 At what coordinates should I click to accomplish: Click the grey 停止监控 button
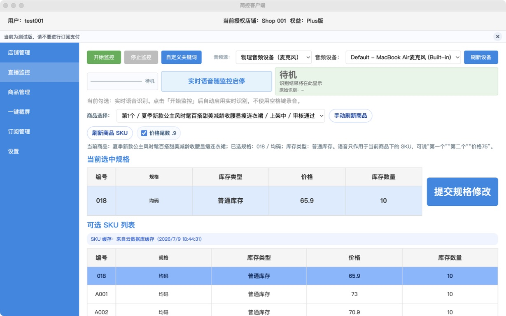coord(141,57)
